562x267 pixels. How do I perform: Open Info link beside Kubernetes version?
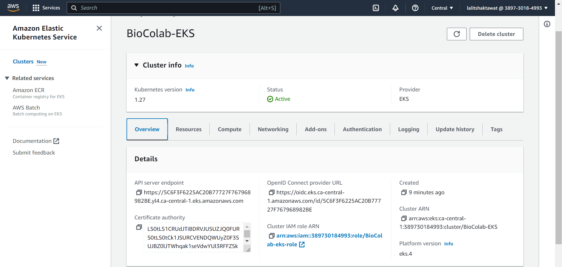click(190, 90)
